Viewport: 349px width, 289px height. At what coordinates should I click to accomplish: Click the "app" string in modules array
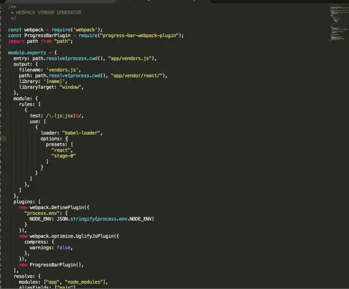[x=53, y=282]
